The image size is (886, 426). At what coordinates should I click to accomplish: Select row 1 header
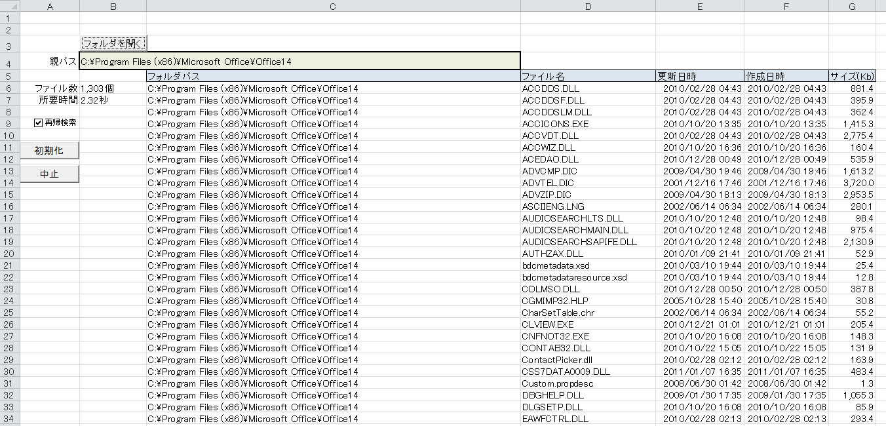click(10, 18)
